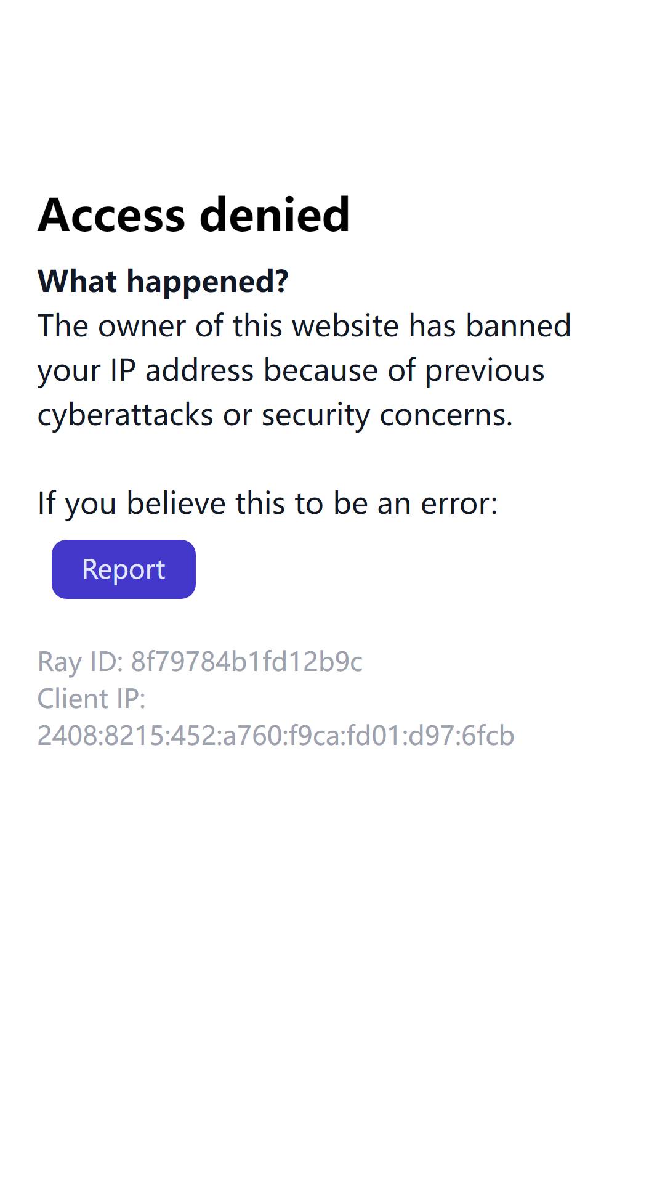Click the Ray ID value 8f79784b1fd12b9c
Image resolution: width=665 pixels, height=1183 pixels.
tap(247, 662)
